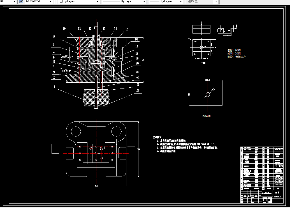Select part callout number 19
This screenshot has height=208, width=290.
coord(137,58)
